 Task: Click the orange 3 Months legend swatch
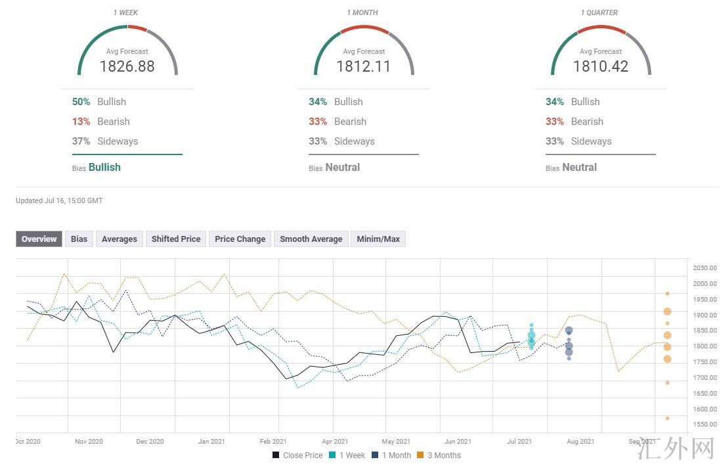(x=422, y=456)
